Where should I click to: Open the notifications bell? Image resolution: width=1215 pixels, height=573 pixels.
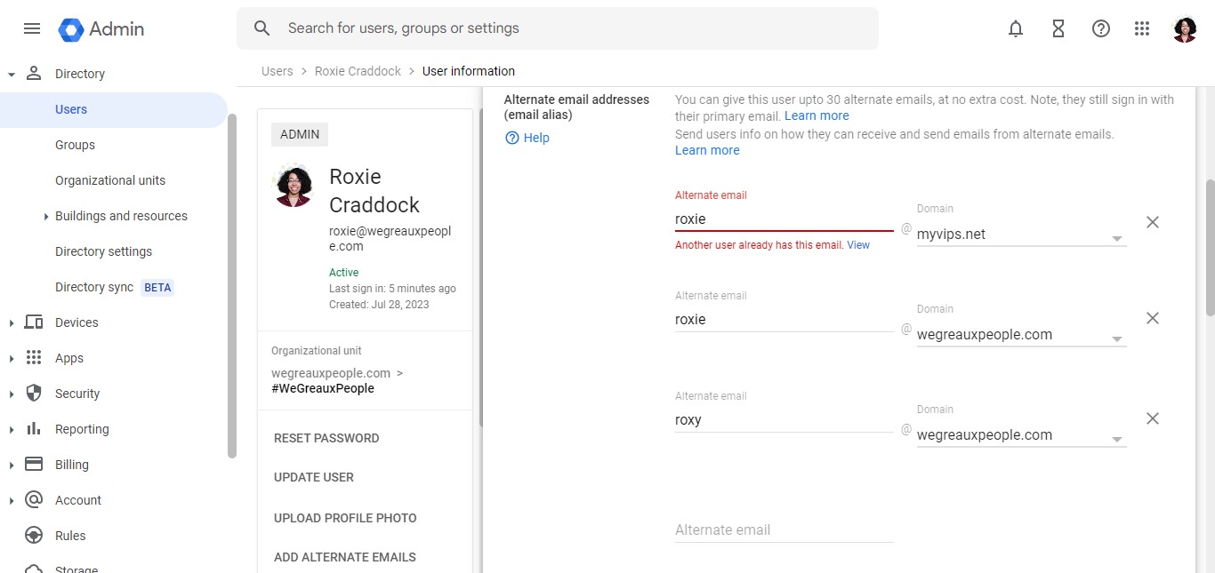click(1016, 28)
